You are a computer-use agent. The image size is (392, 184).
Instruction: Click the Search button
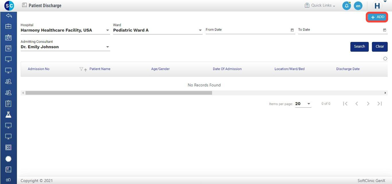(x=359, y=47)
